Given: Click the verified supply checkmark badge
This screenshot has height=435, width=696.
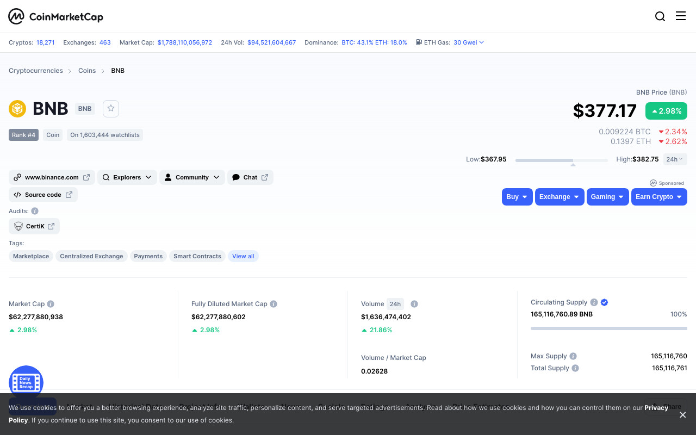Looking at the screenshot, I should tap(604, 302).
